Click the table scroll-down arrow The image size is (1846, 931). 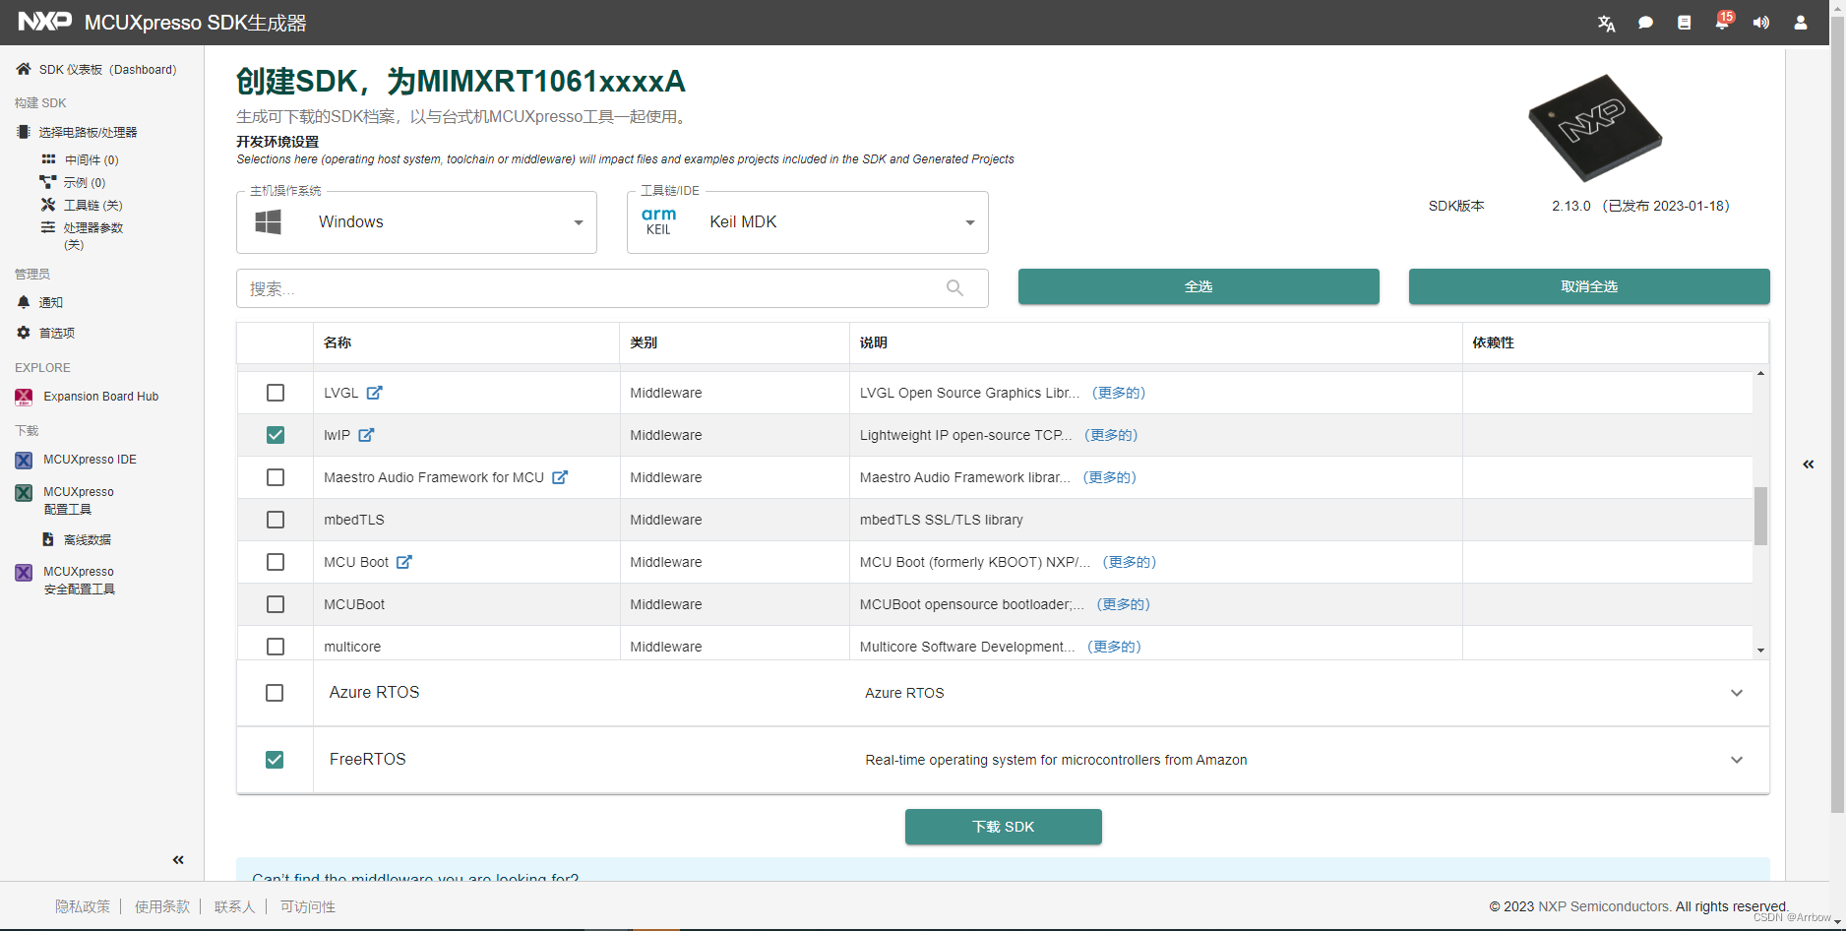click(1760, 651)
